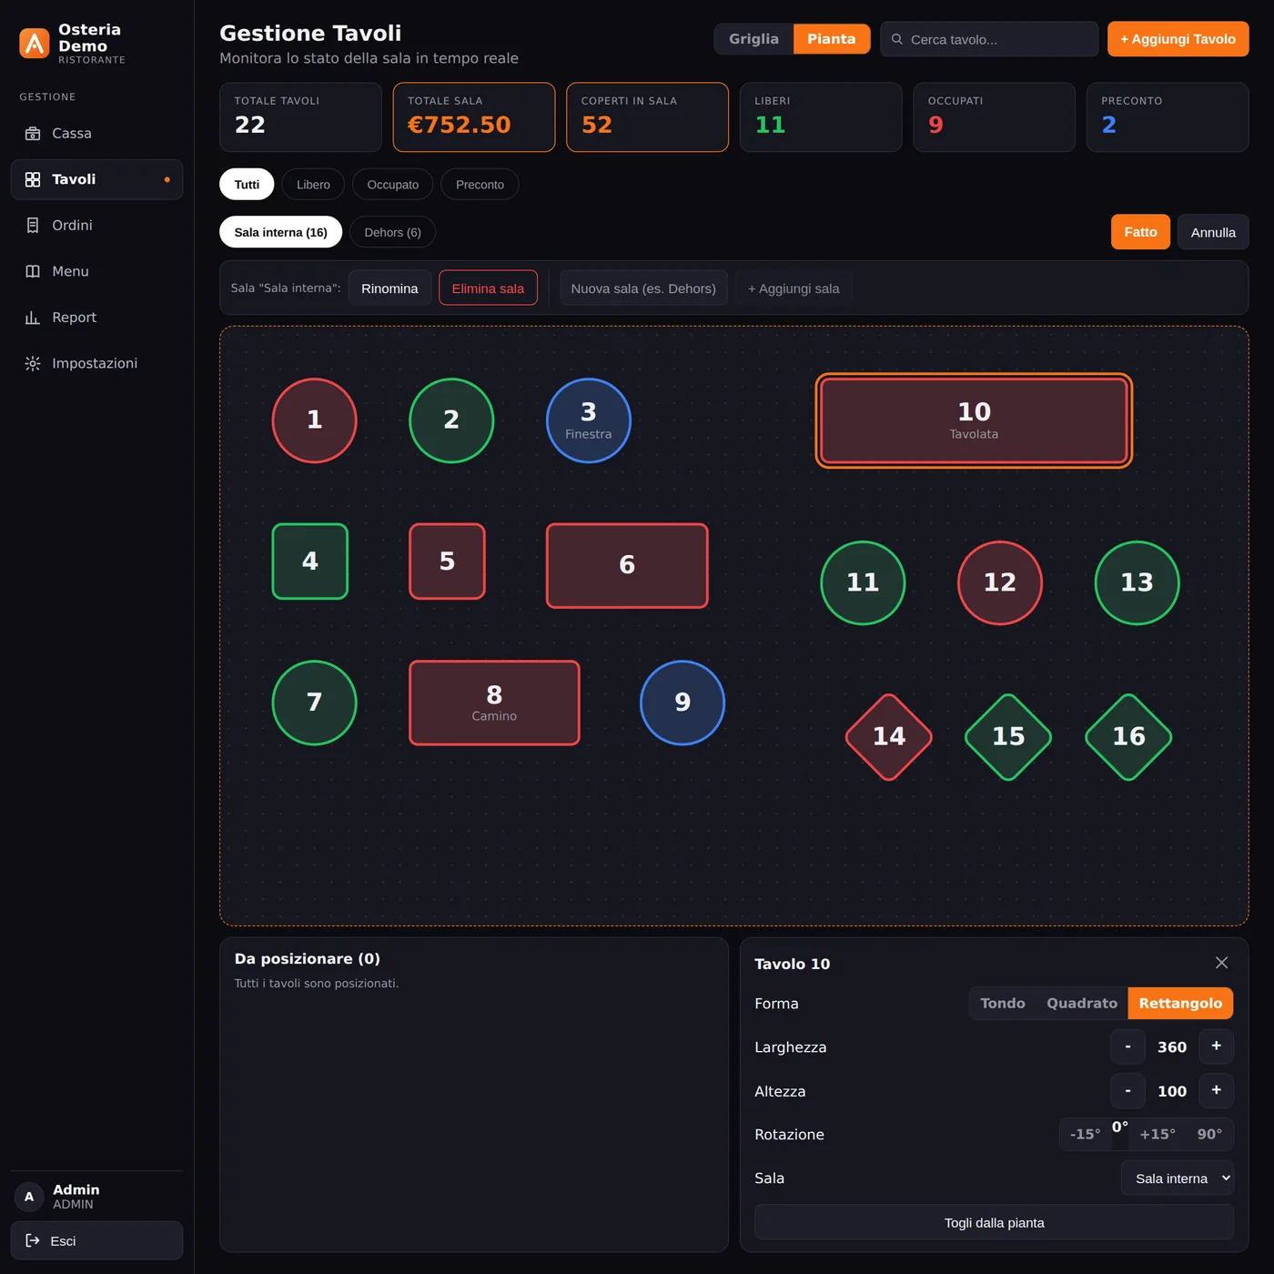Click the Osteria Demo logo icon
This screenshot has width=1274, height=1274.
point(35,43)
